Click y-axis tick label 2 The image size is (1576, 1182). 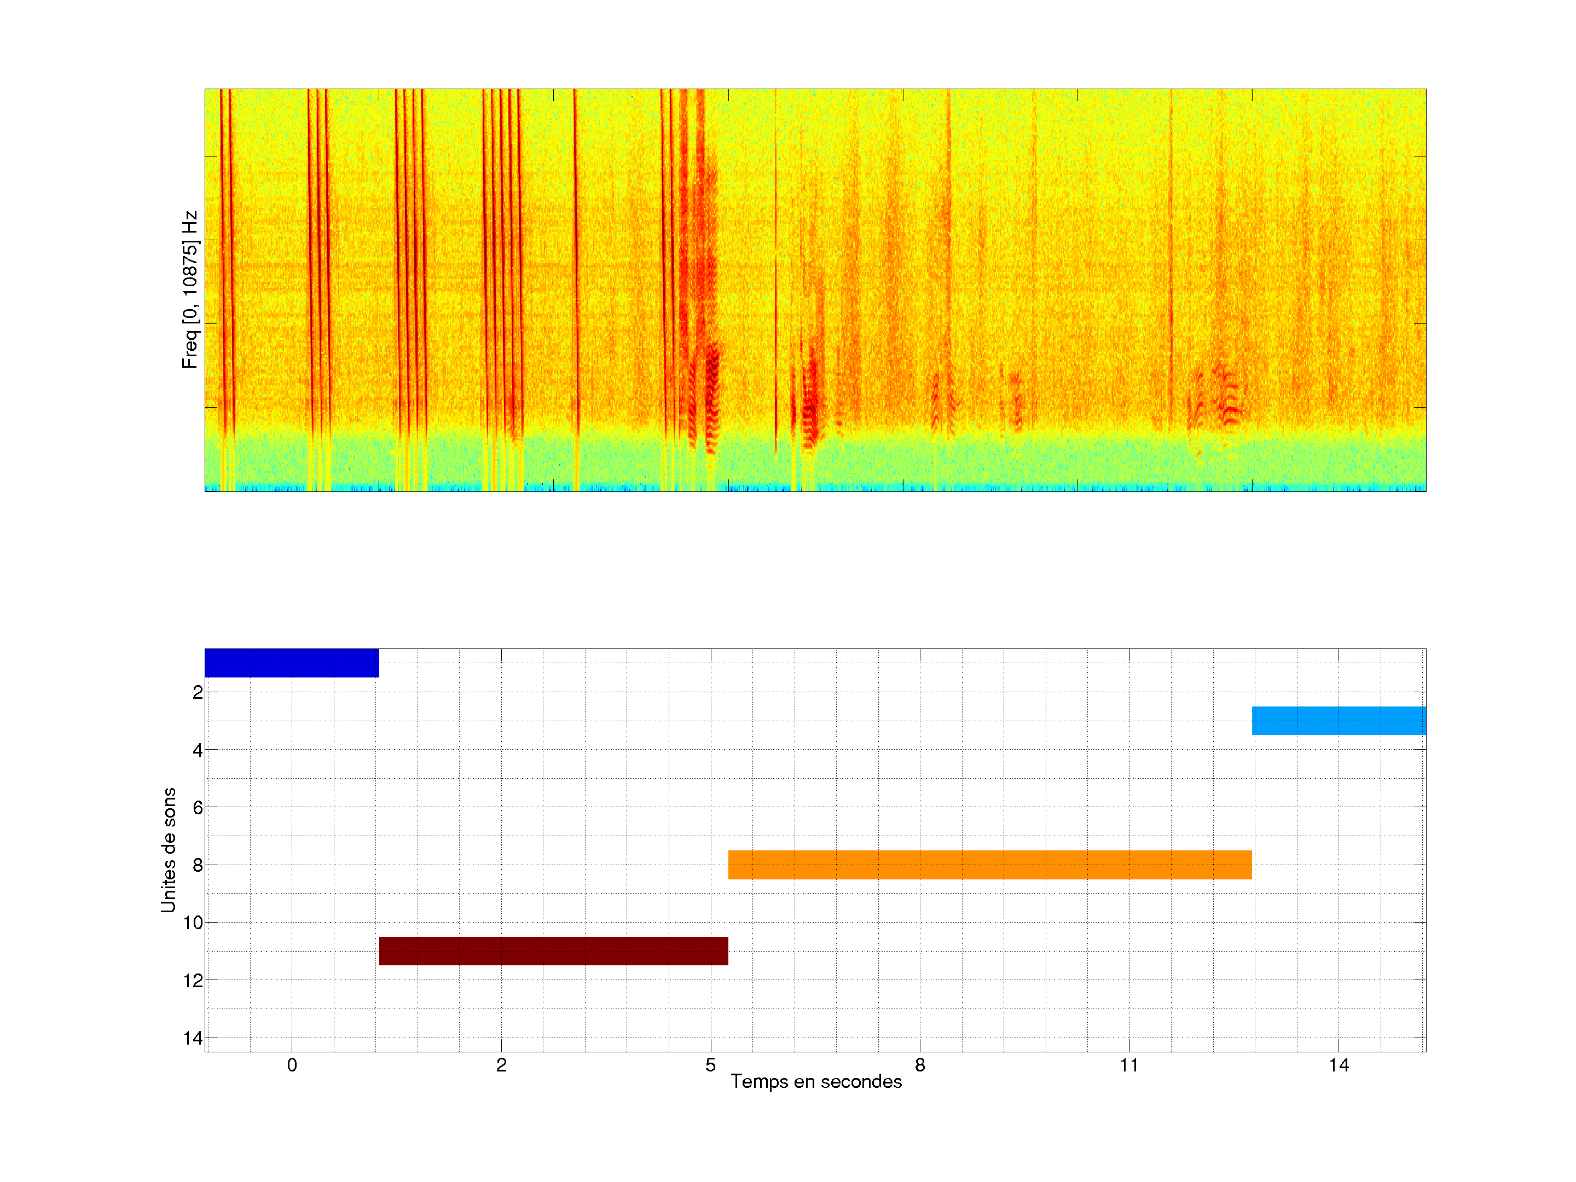pos(198,693)
